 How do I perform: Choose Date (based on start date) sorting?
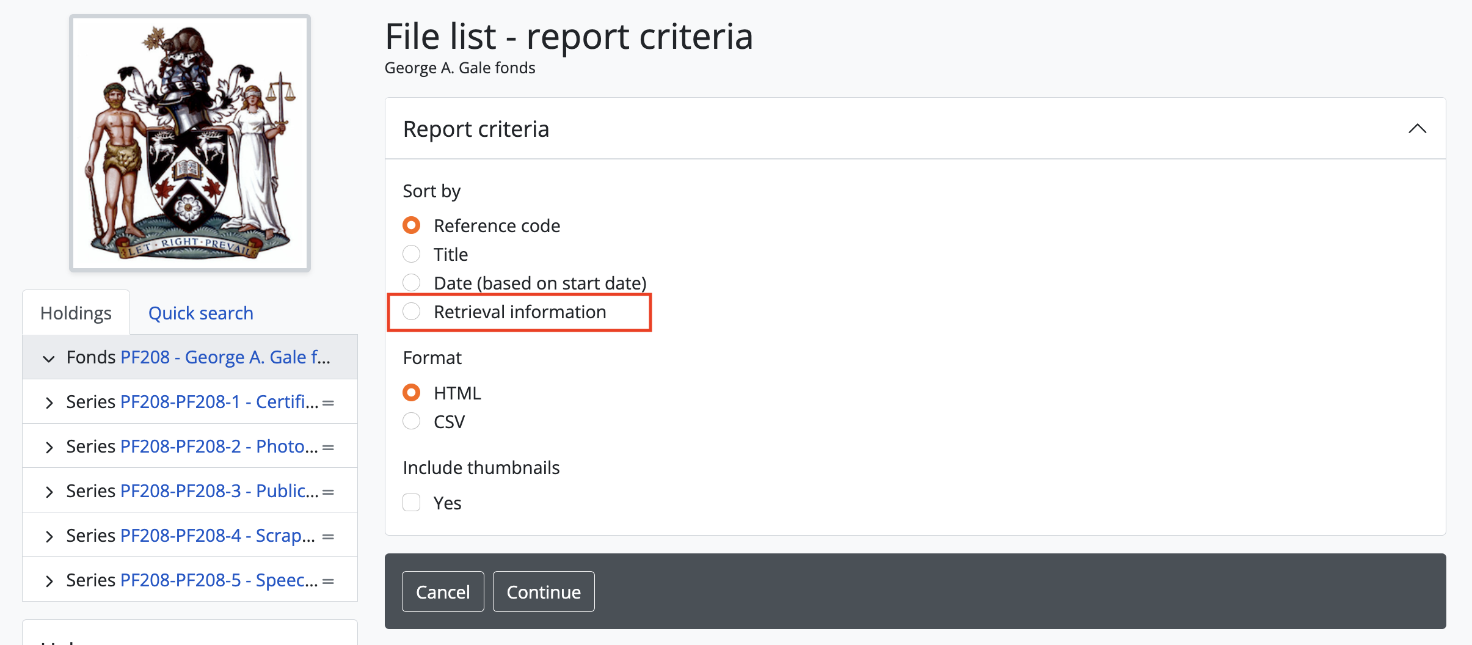[x=412, y=283]
